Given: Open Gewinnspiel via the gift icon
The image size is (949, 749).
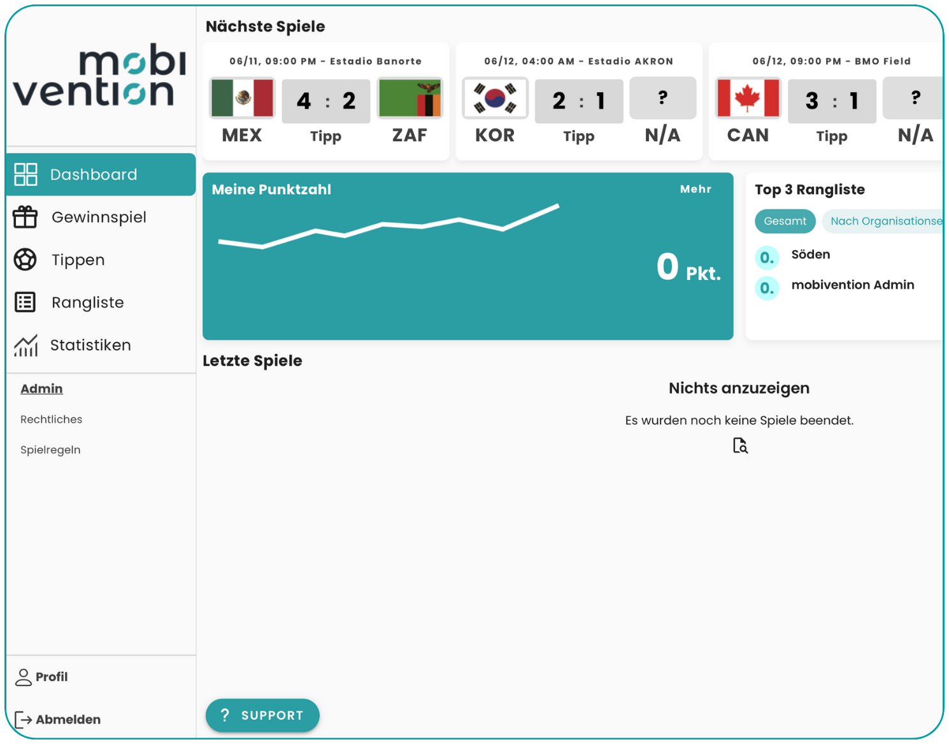Looking at the screenshot, I should coord(25,217).
